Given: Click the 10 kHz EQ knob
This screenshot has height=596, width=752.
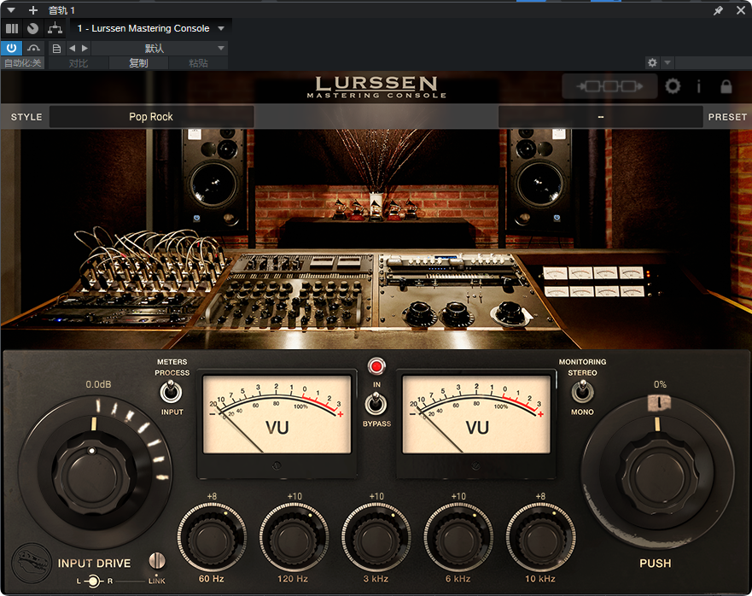Looking at the screenshot, I should 540,539.
